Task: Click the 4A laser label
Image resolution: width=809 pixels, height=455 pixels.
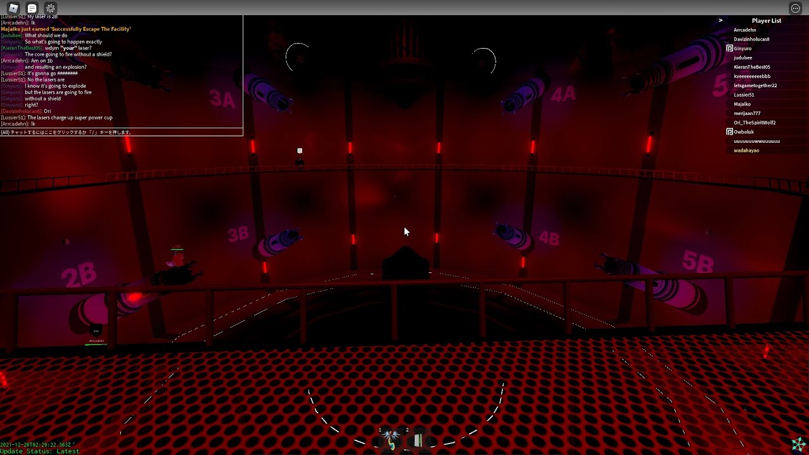Action: [x=563, y=95]
